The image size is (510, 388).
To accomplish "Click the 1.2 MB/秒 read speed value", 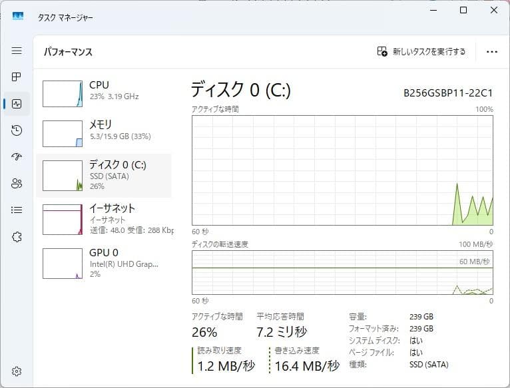I will [226, 366].
